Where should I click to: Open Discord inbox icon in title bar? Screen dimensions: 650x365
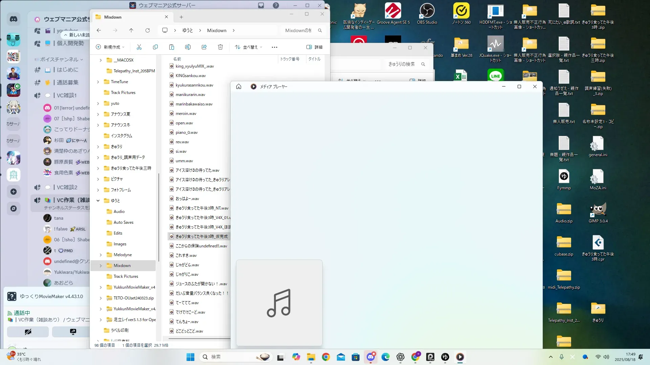[x=261, y=5]
